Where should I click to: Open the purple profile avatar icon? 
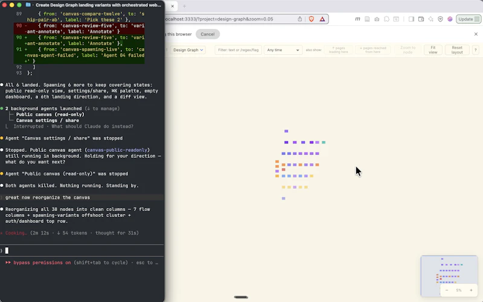tap(450, 19)
